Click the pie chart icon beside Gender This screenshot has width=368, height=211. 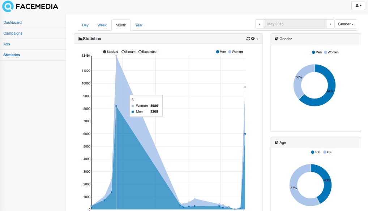277,39
